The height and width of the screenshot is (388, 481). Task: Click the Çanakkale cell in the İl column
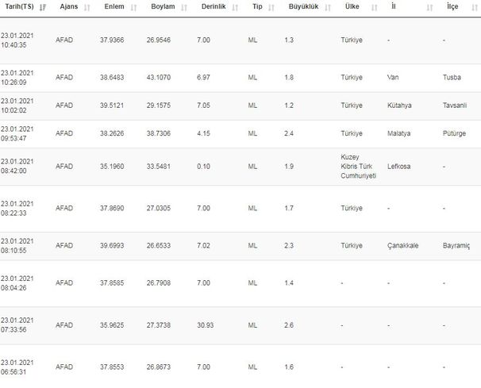click(402, 246)
